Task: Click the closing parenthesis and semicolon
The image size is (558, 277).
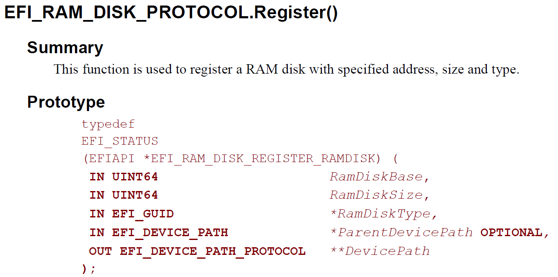Action: tap(89, 269)
